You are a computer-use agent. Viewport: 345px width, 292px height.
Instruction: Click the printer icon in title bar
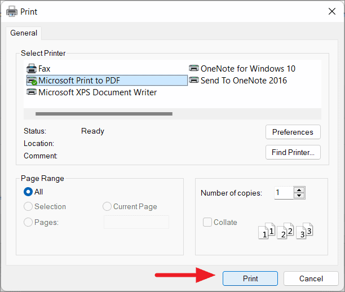(12, 11)
